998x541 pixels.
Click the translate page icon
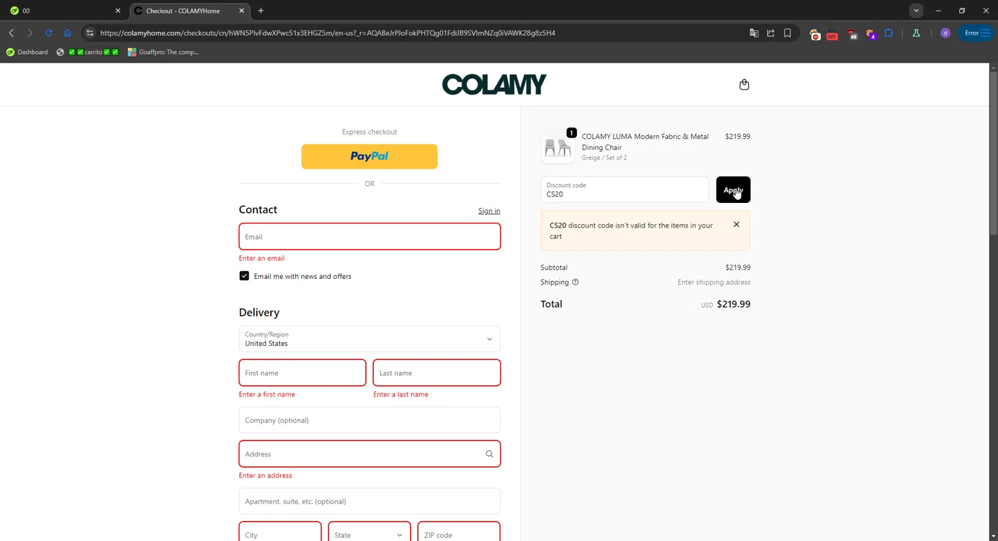tap(754, 33)
